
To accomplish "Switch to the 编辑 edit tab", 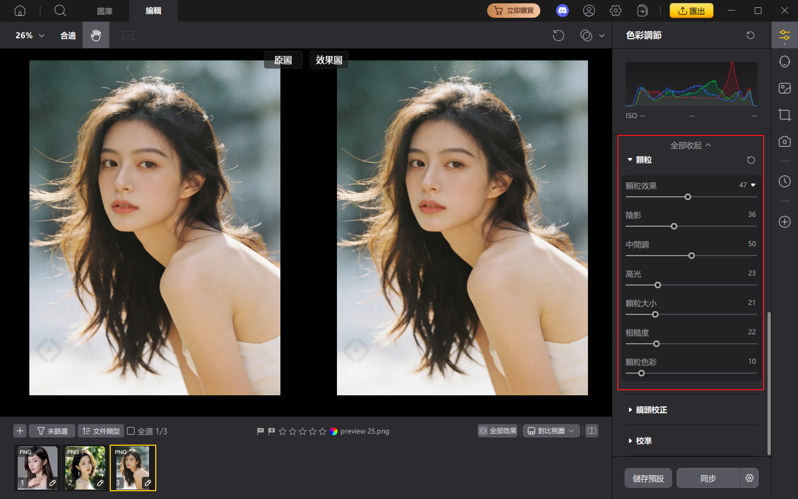I will (153, 11).
